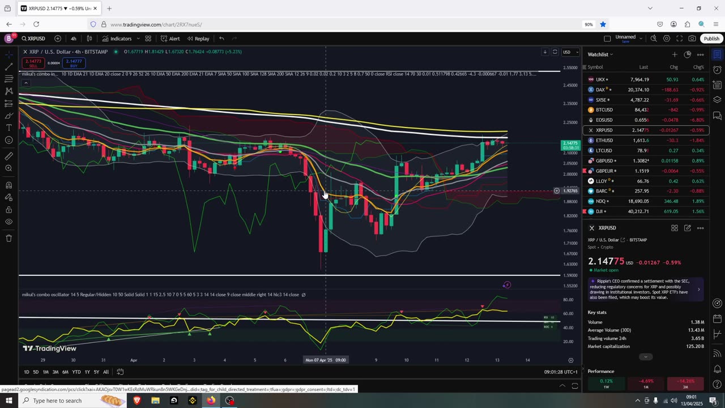The height and width of the screenshot is (408, 725).
Task: Click the compare or add symbol plus icon
Action: [x=58, y=39]
